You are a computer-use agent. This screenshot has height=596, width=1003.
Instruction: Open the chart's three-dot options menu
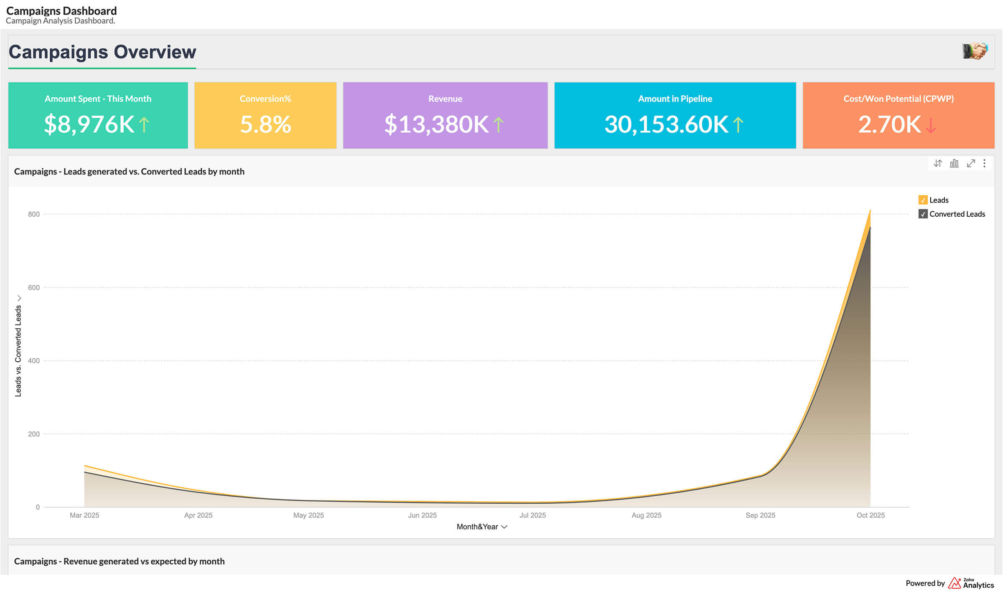tap(985, 163)
